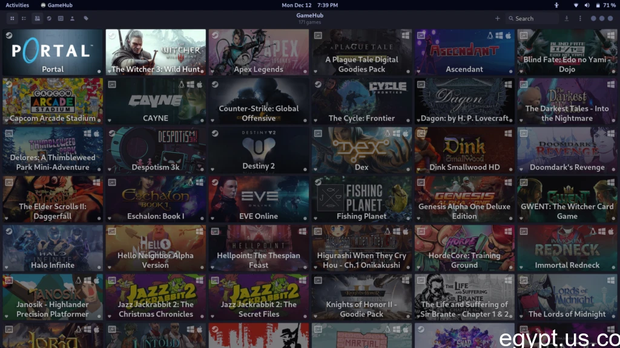Viewport: 620px width, 348px height.
Task: Open Jazz Jackrabbit 2: The Christmas Chronicles
Action: (x=156, y=297)
